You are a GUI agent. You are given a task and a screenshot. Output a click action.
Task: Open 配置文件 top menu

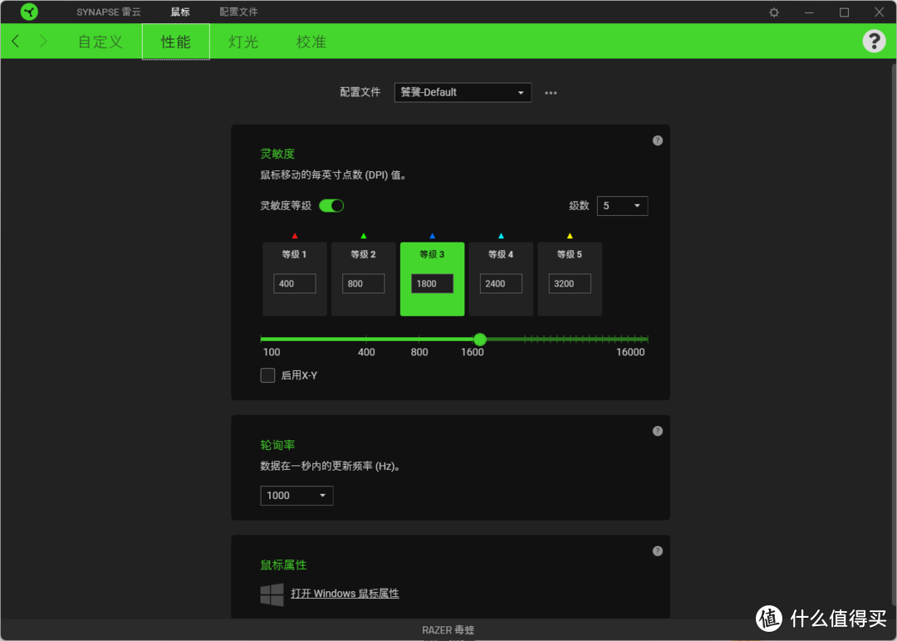[238, 12]
